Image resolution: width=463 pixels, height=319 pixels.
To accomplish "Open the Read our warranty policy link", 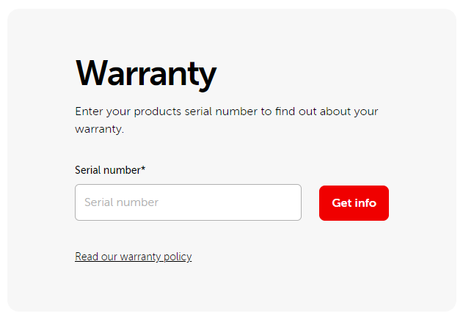I will [133, 257].
